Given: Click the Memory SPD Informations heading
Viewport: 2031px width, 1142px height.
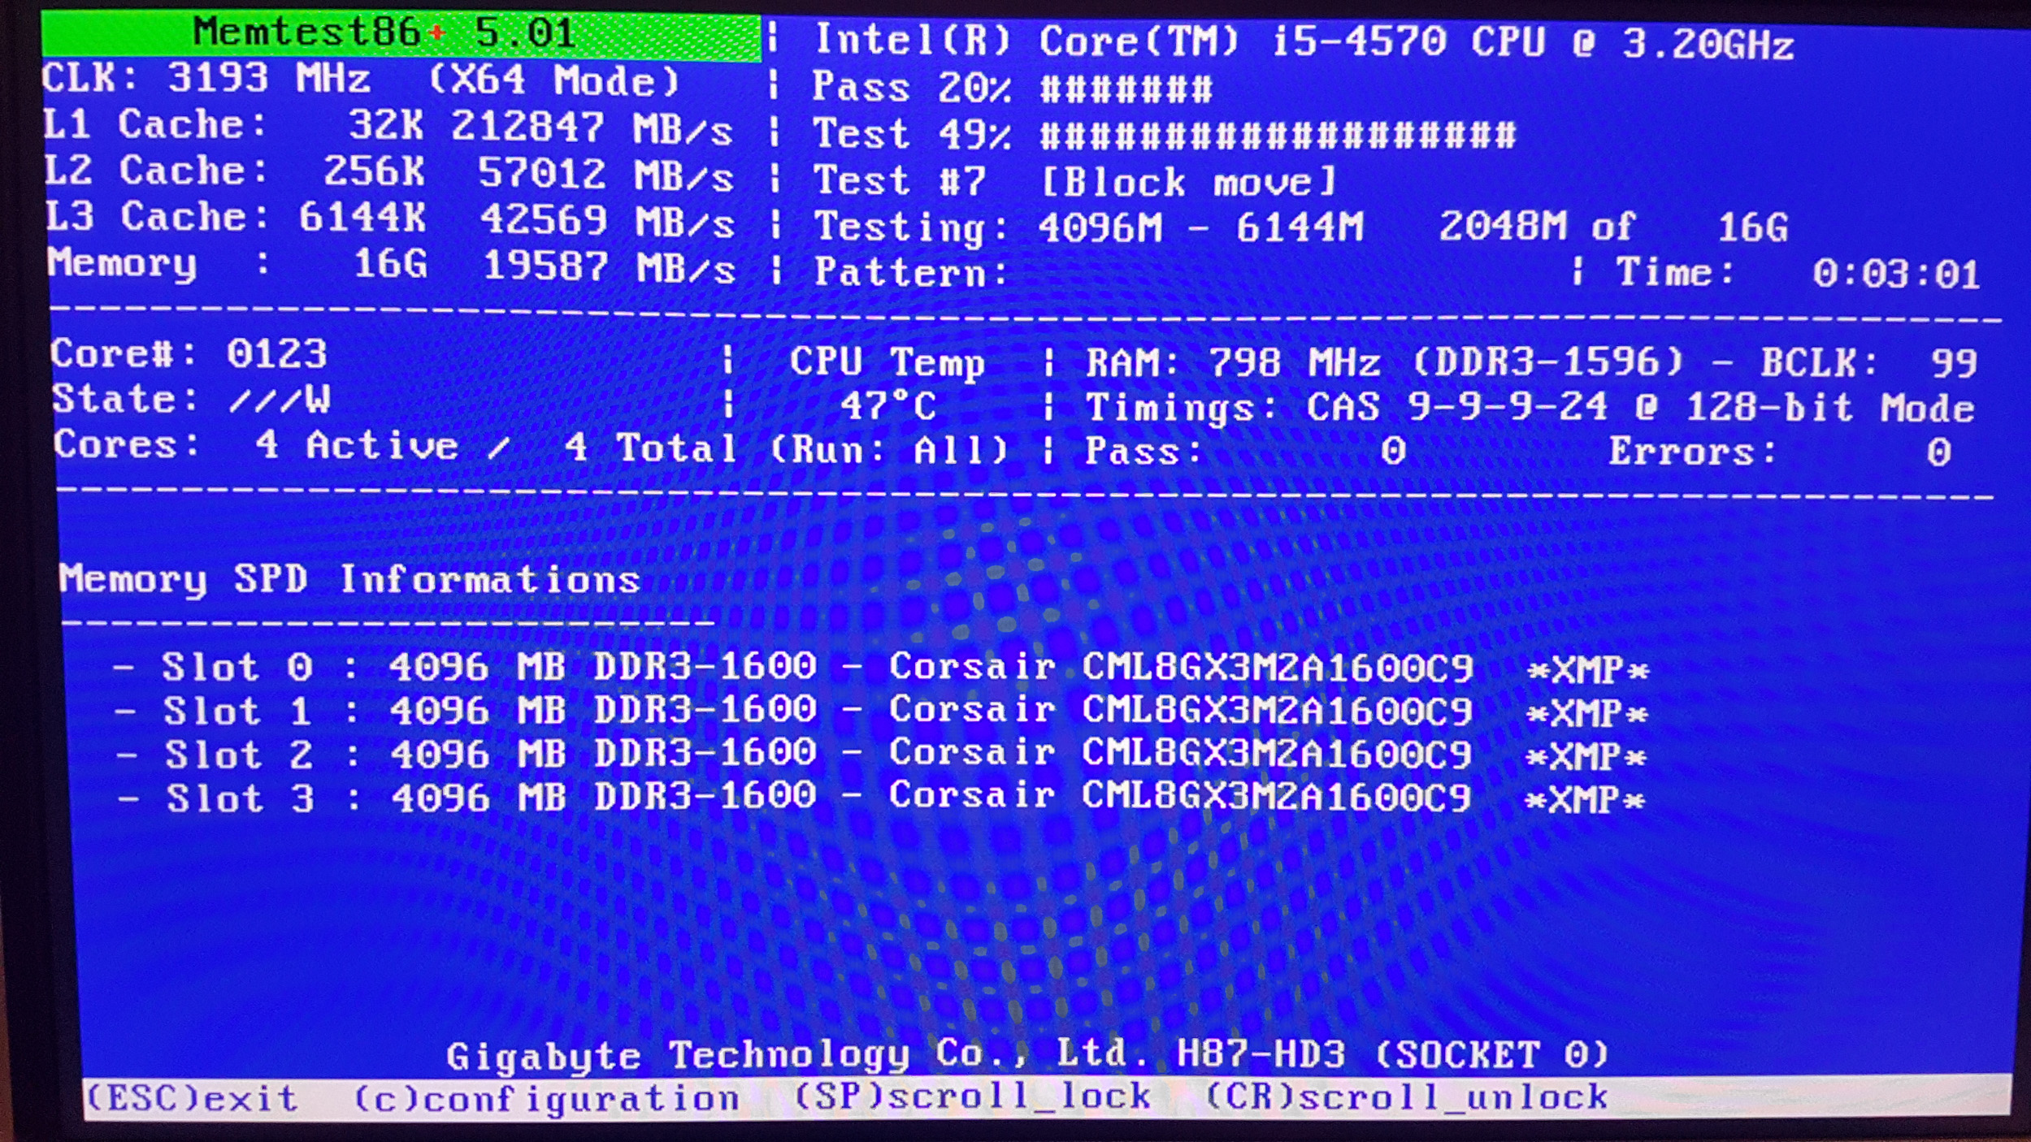Looking at the screenshot, I should tap(349, 580).
